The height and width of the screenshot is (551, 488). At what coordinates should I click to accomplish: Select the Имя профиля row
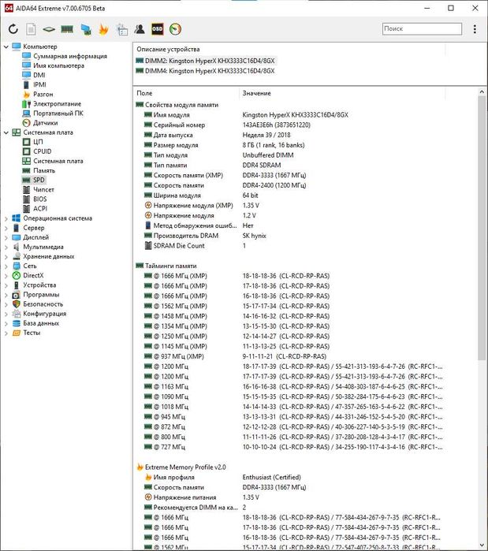(x=288, y=477)
